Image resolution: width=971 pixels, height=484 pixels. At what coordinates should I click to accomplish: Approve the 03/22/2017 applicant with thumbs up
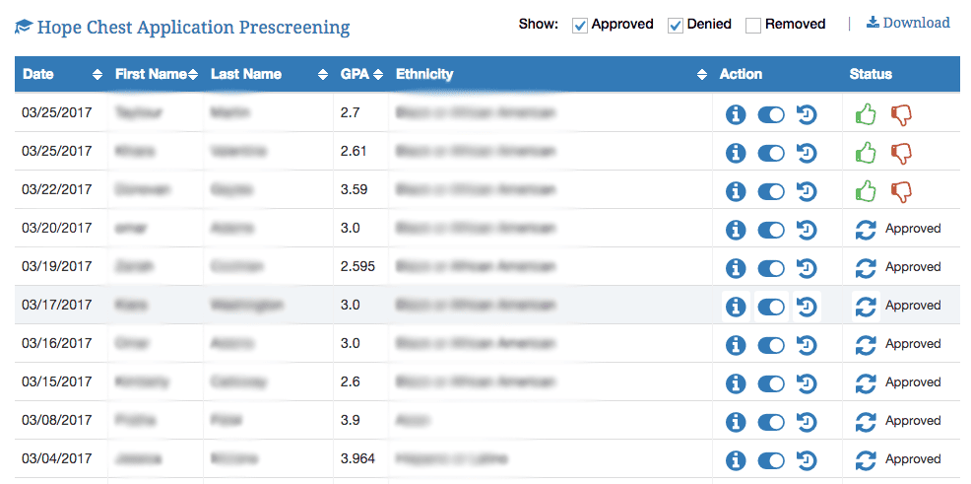point(866,191)
